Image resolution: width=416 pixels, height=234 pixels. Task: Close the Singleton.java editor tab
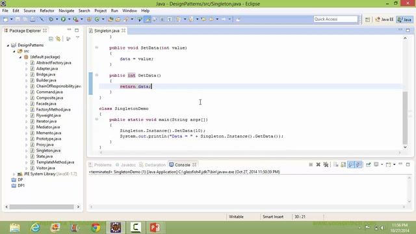pos(123,31)
